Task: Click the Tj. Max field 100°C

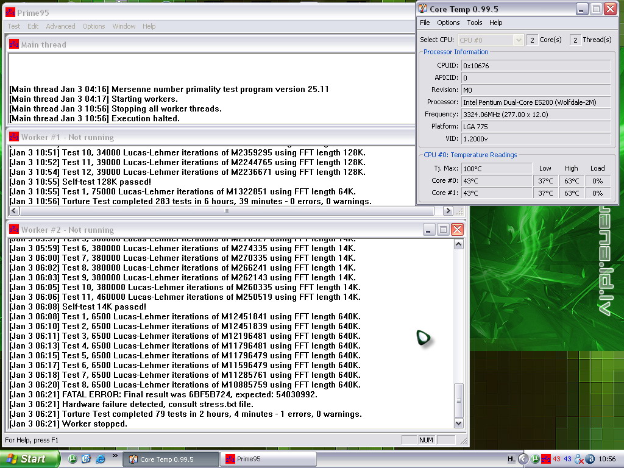Action: tap(496, 169)
